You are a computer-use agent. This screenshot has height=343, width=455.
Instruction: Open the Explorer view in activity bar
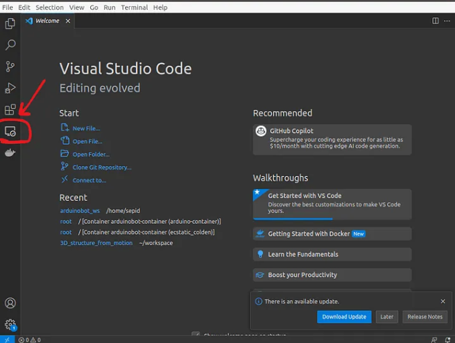pyautogui.click(x=10, y=23)
